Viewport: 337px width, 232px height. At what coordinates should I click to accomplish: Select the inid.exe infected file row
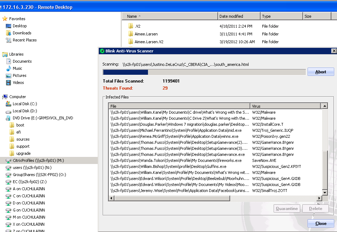(x=215, y=130)
